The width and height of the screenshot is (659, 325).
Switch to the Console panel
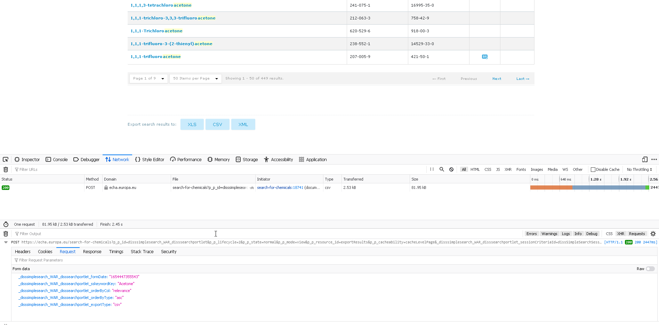(56, 159)
